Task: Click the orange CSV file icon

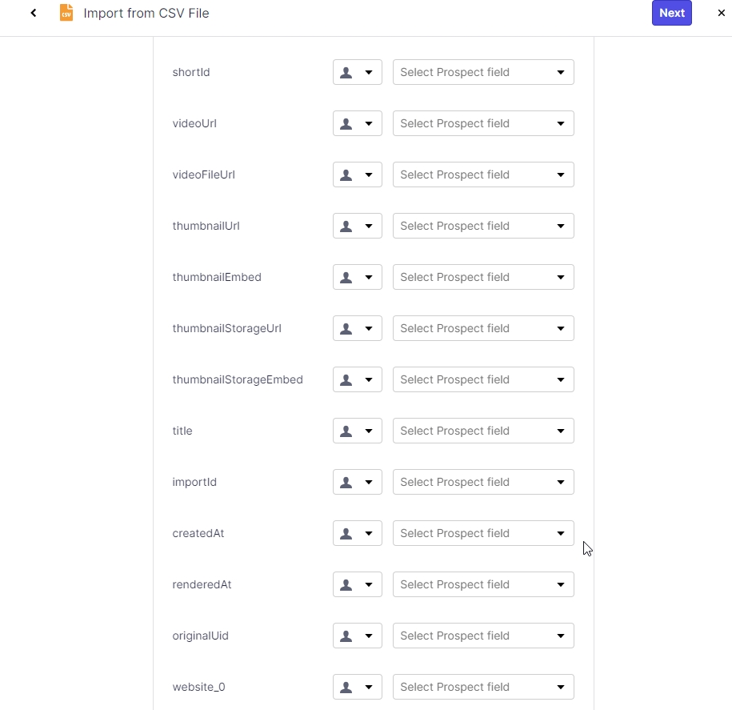Action: (66, 13)
